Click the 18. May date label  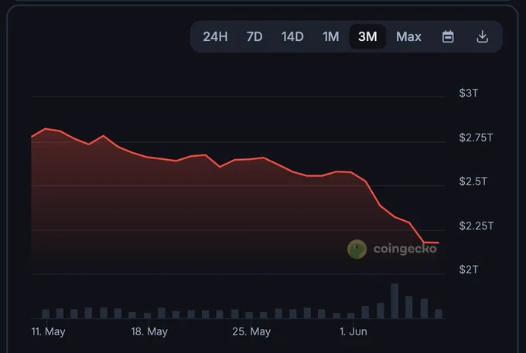coord(149,331)
